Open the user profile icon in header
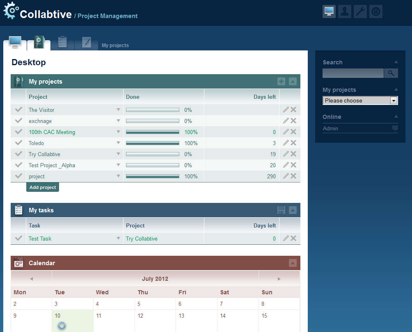This screenshot has height=332, width=412. 345,11
